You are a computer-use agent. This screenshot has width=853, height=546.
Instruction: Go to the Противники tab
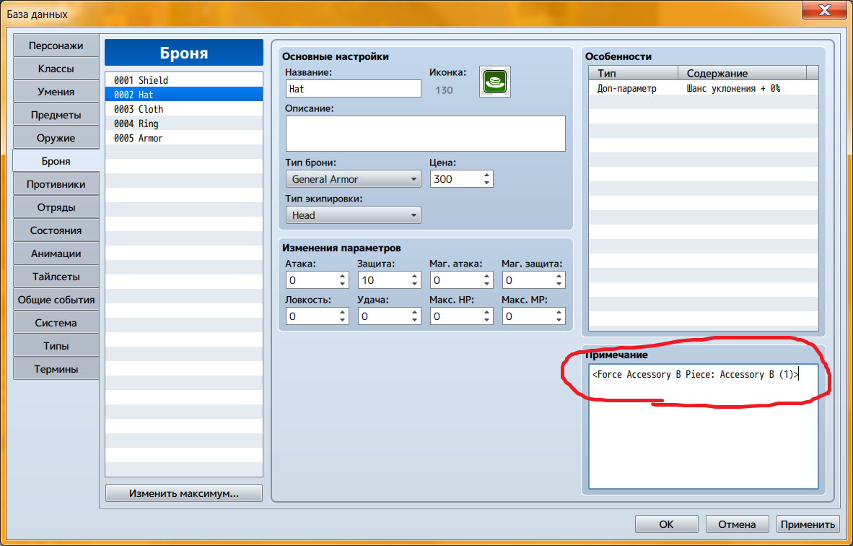pyautogui.click(x=56, y=184)
